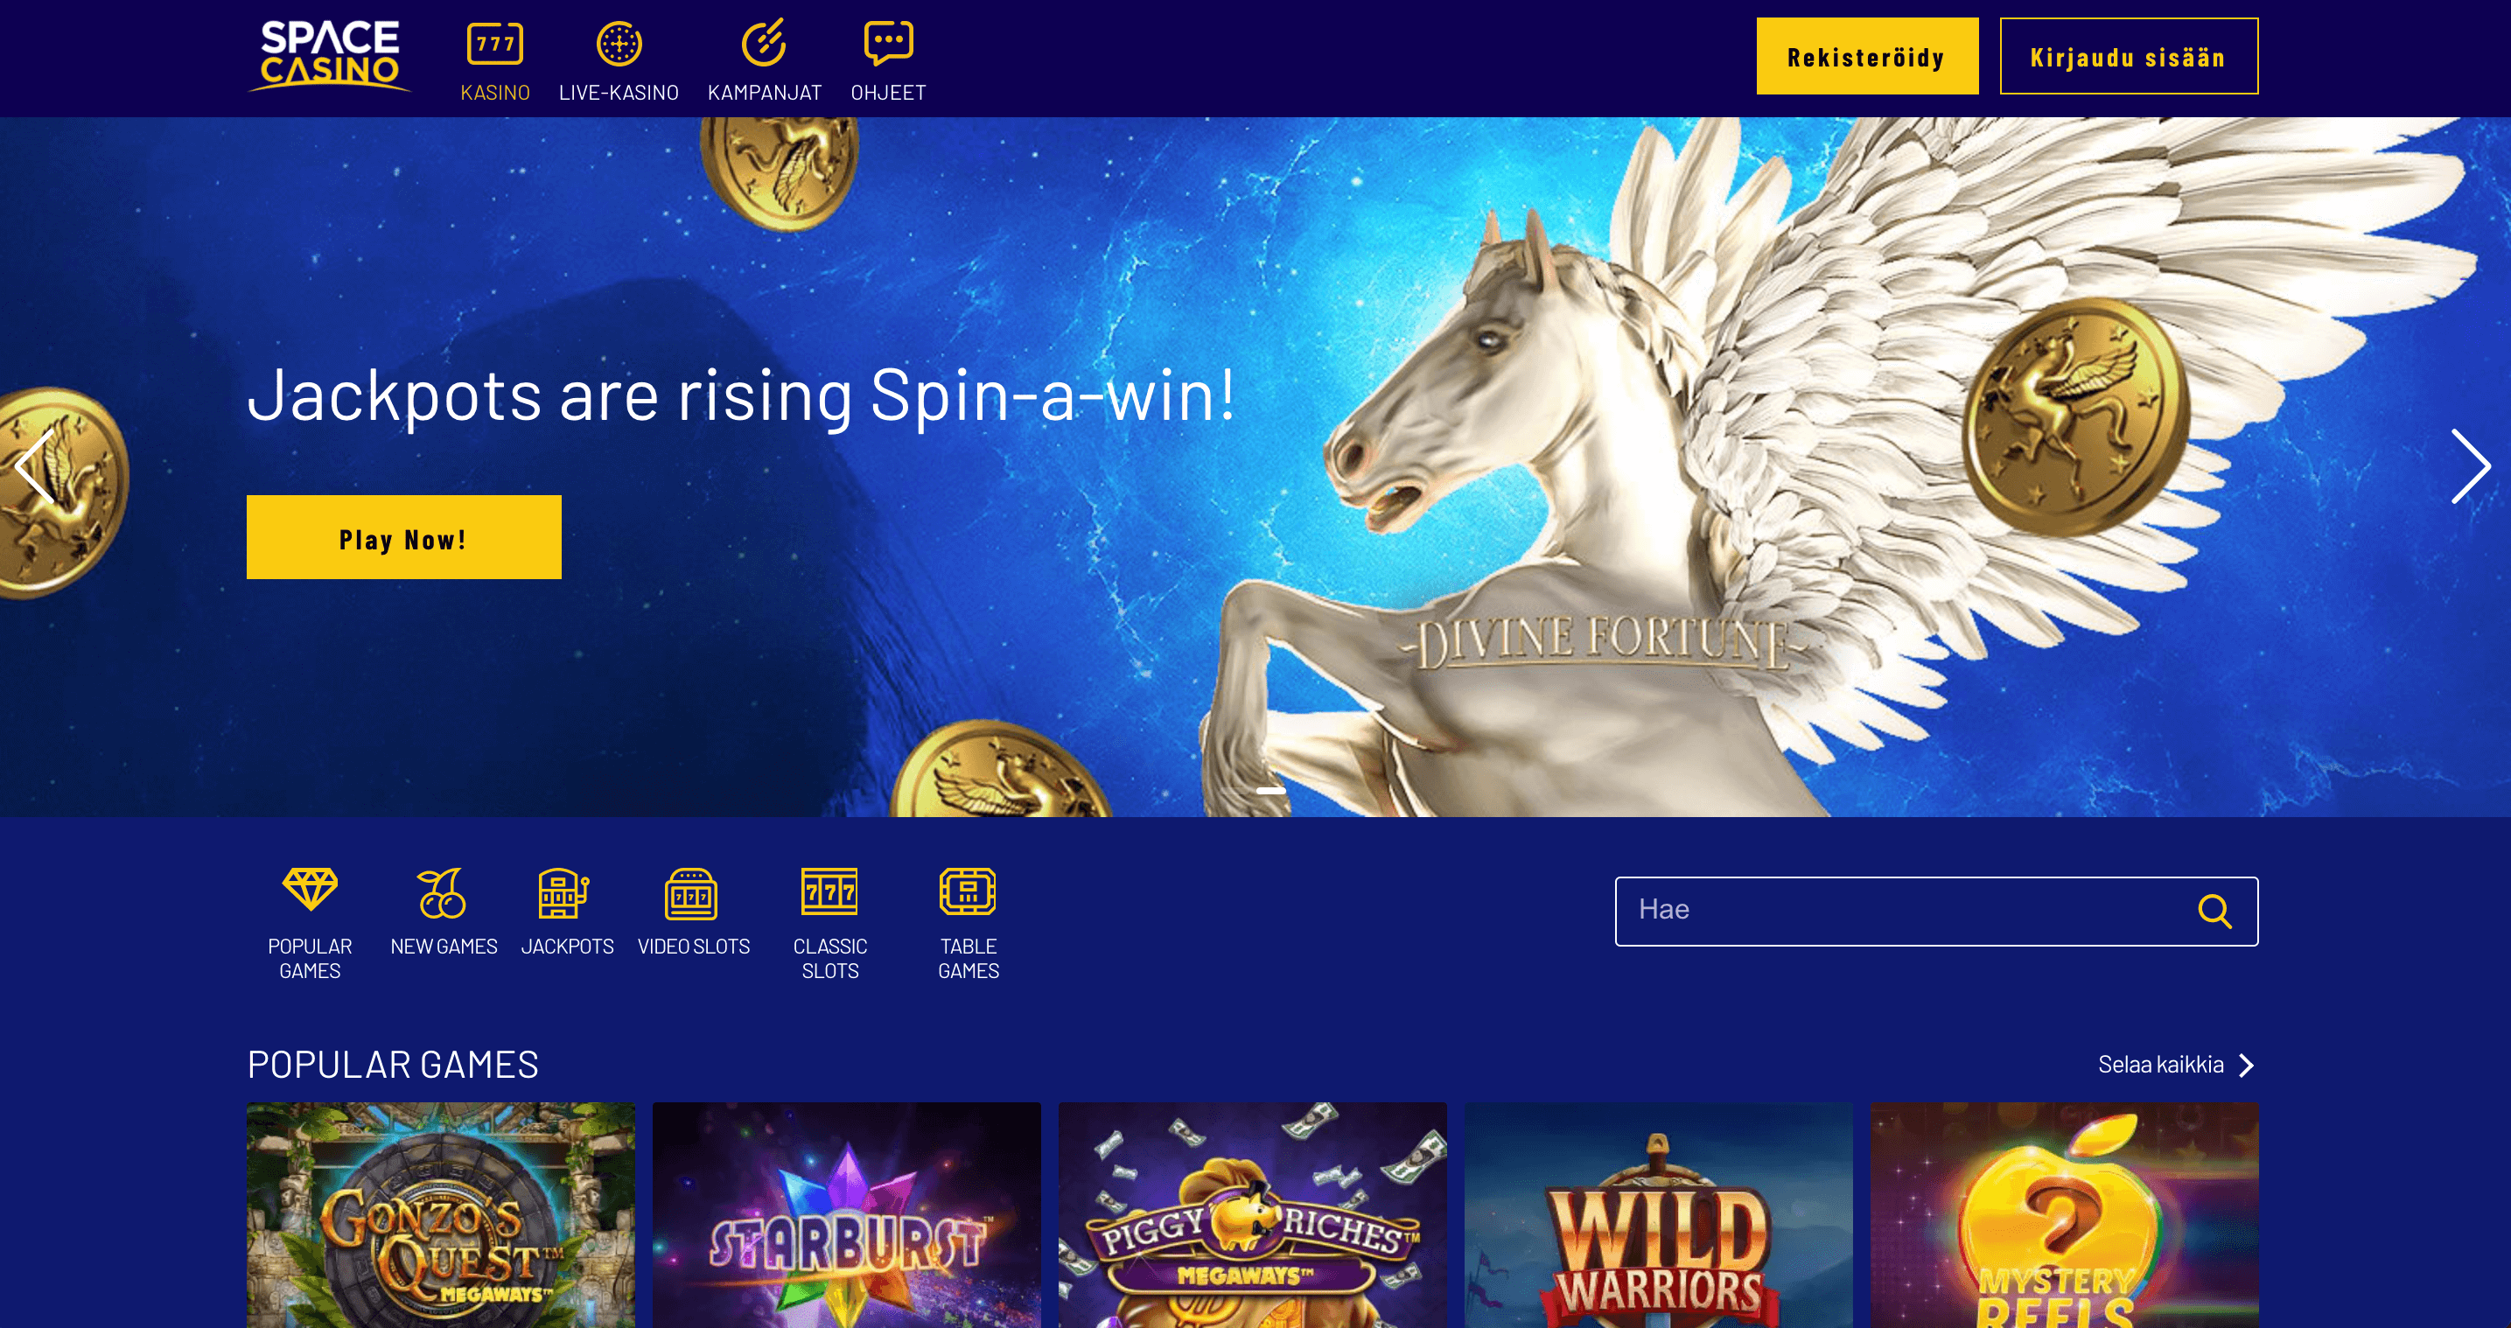
Task: Select Popular Games diamond category
Action: (310, 923)
